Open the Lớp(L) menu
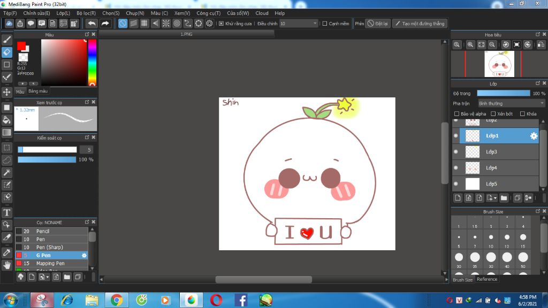Screen dimensions: 548x308 click(63, 13)
